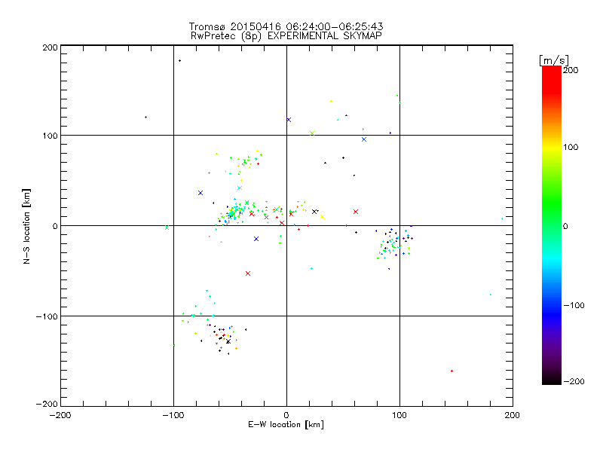Click the black X marker in the bottom-left cluster

228,341
